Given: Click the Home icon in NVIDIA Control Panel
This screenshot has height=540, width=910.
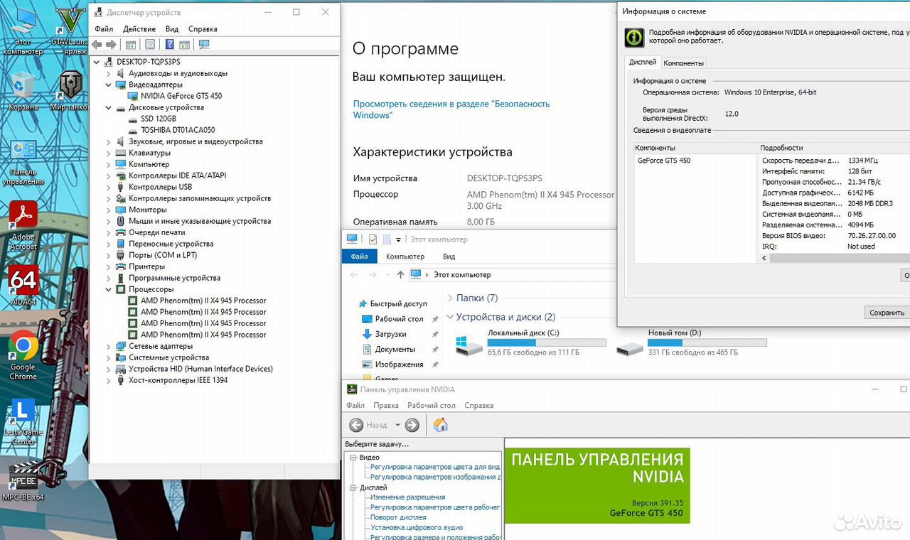Looking at the screenshot, I should (440, 425).
